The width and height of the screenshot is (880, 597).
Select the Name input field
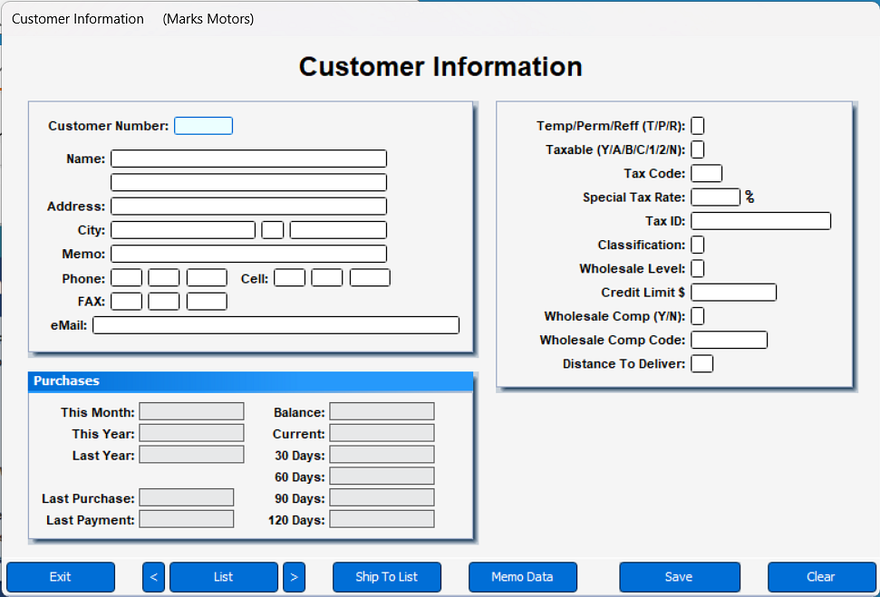click(247, 158)
